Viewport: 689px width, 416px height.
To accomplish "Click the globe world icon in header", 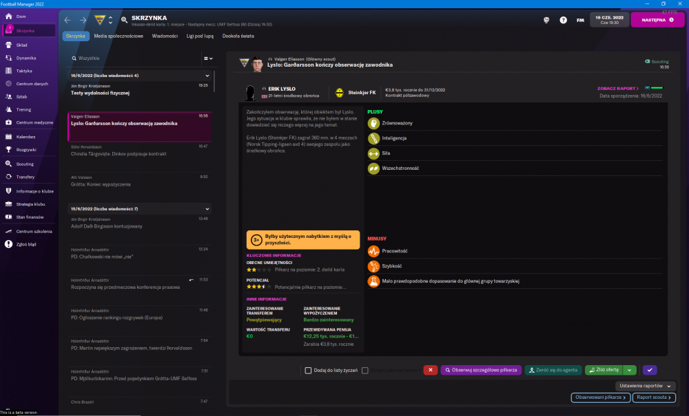I will click(x=546, y=20).
